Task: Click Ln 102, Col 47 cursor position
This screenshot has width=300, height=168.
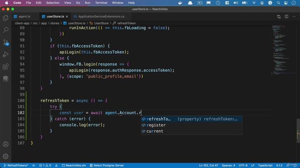Action: (209, 165)
